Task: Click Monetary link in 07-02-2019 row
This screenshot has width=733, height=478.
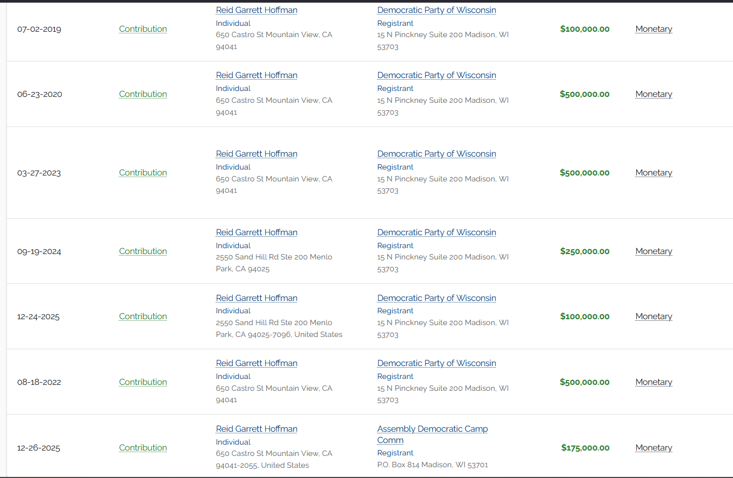Action: [x=653, y=29]
